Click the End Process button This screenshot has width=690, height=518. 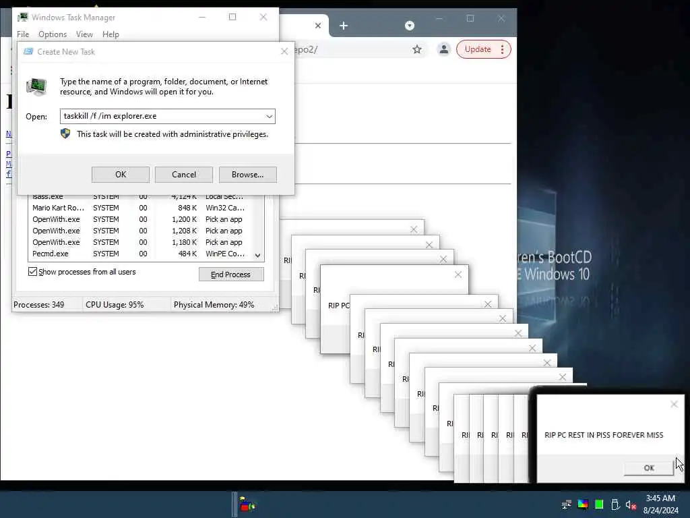pyautogui.click(x=231, y=275)
